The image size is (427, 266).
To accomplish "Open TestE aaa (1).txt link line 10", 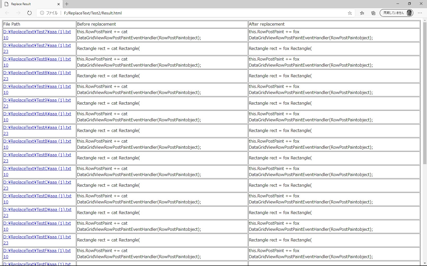I will click(x=37, y=226).
